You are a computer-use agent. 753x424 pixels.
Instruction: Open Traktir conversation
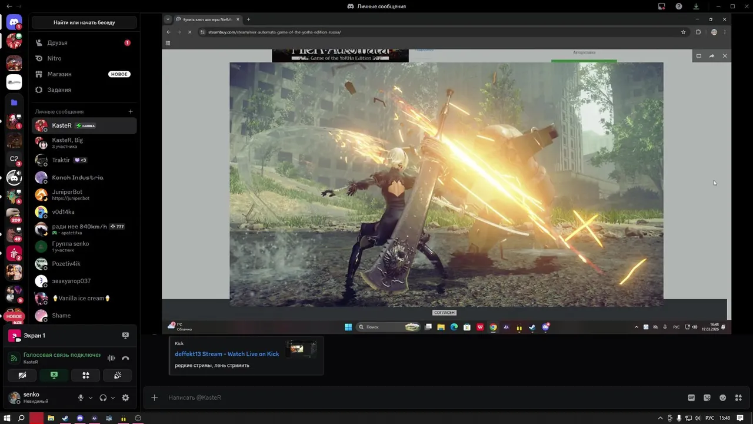click(x=84, y=160)
